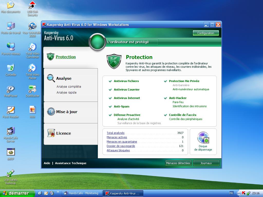The width and height of the screenshot is (263, 197).
Task: Click Menaces détectées button
Action: 178,163
